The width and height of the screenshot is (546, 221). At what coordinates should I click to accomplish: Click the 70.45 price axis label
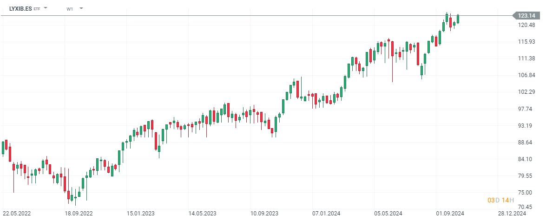[x=526, y=207]
